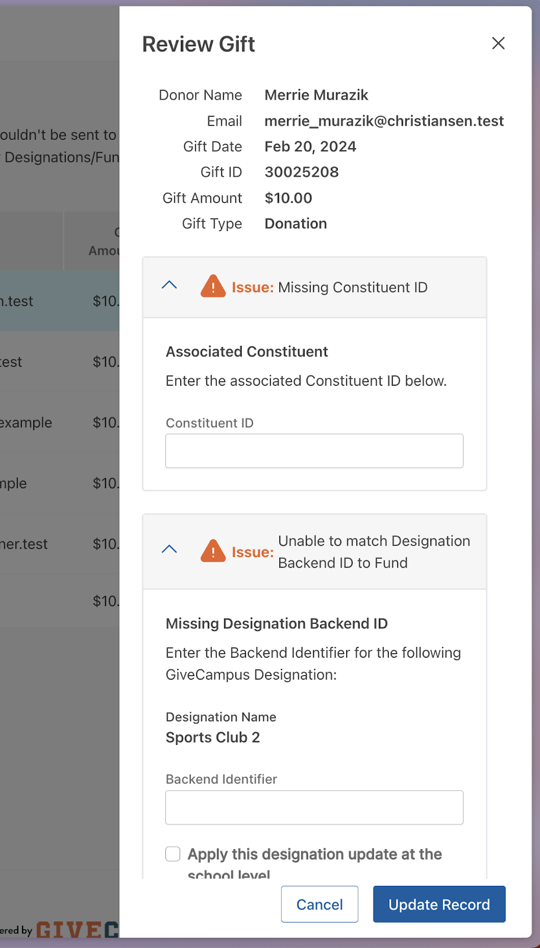The width and height of the screenshot is (540, 948).
Task: Click the highlighted first row in background table
Action: [59, 301]
